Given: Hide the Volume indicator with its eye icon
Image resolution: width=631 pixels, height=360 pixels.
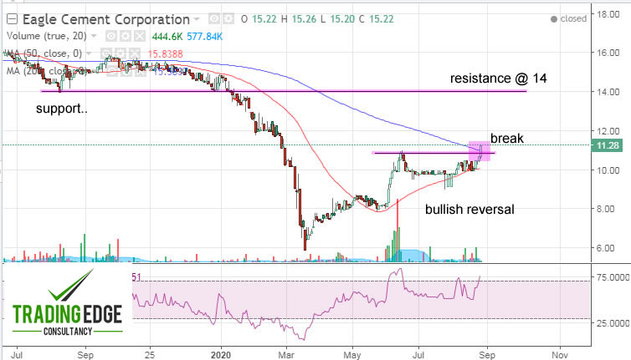Looking at the screenshot, I should click(x=111, y=37).
